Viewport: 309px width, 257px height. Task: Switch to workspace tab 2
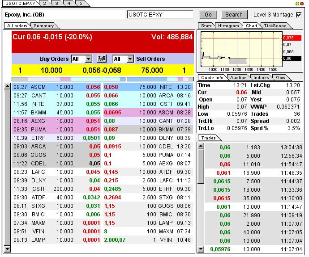(44, 3)
